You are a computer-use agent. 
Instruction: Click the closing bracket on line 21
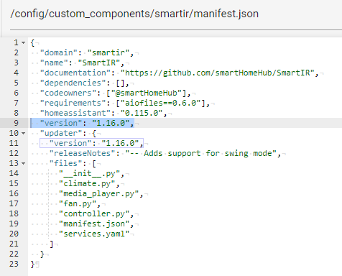pyautogui.click(x=52, y=244)
